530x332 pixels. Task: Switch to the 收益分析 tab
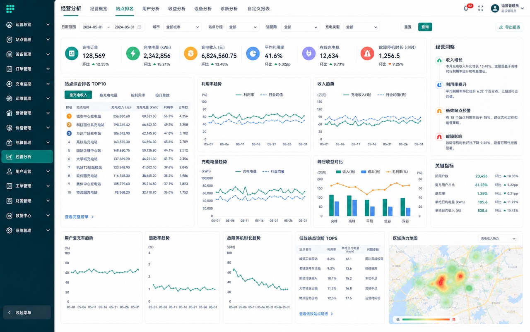[x=177, y=9]
